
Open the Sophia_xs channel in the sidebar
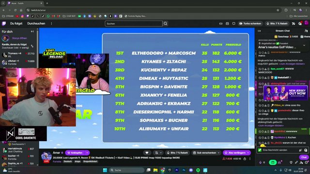[18, 164]
